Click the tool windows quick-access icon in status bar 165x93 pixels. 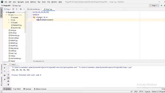2,92
